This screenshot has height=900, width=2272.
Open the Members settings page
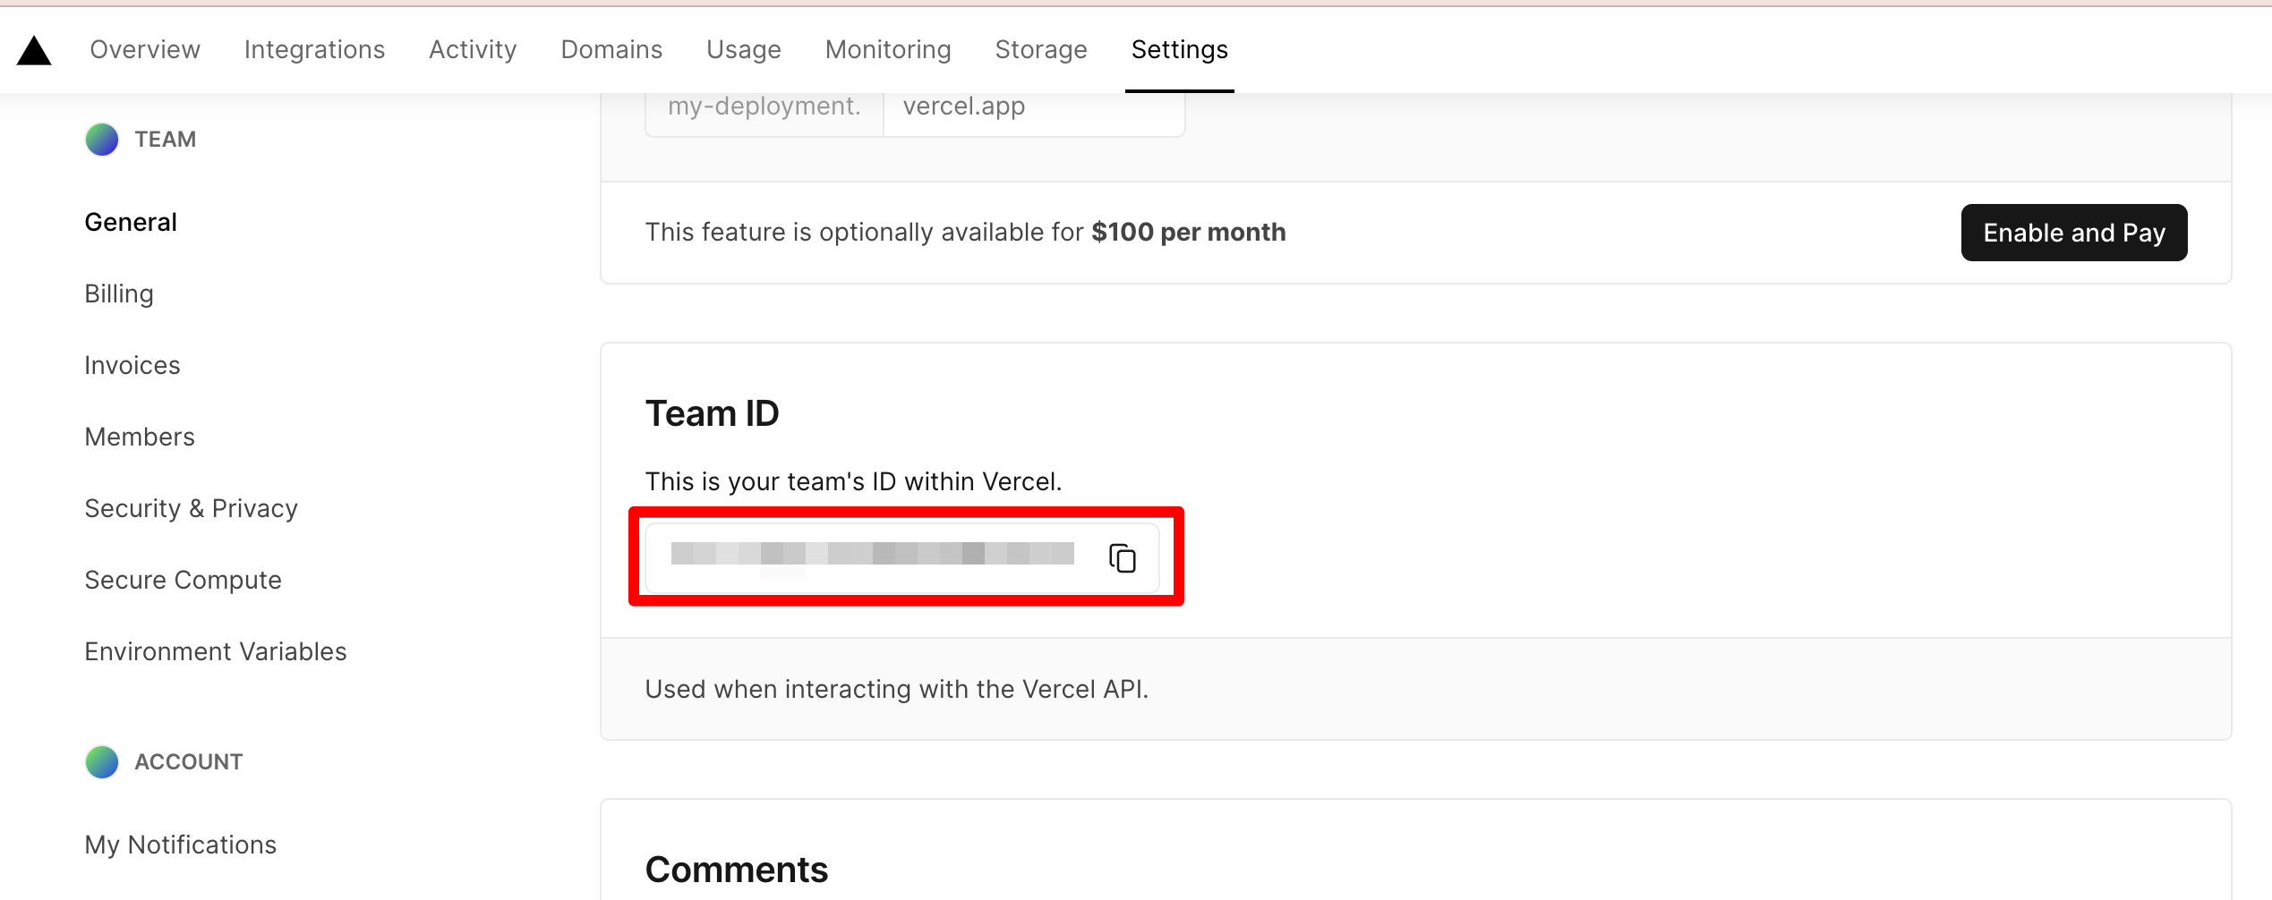pyautogui.click(x=140, y=437)
